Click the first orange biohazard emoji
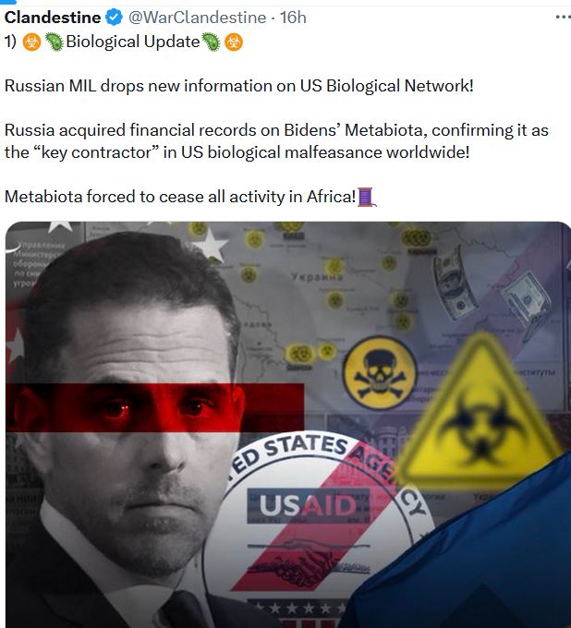Viewport: 571px width, 628px height. (31, 42)
